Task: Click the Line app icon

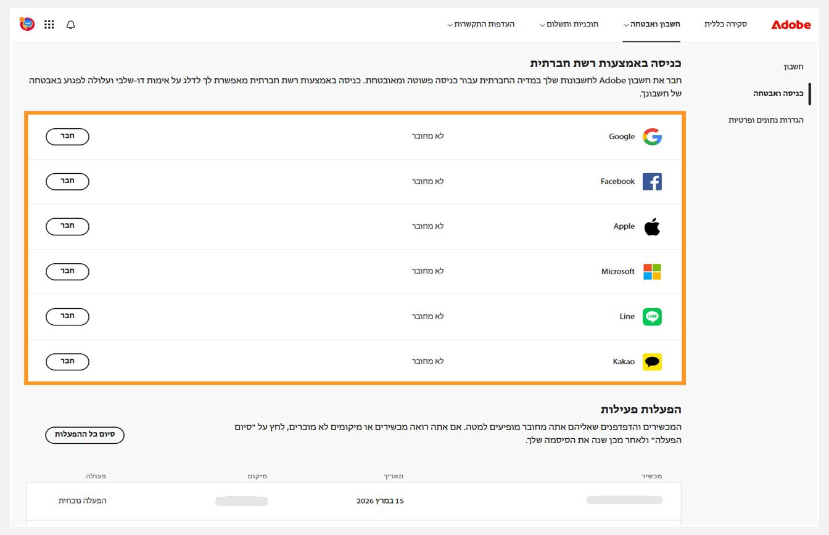Action: pyautogui.click(x=652, y=317)
